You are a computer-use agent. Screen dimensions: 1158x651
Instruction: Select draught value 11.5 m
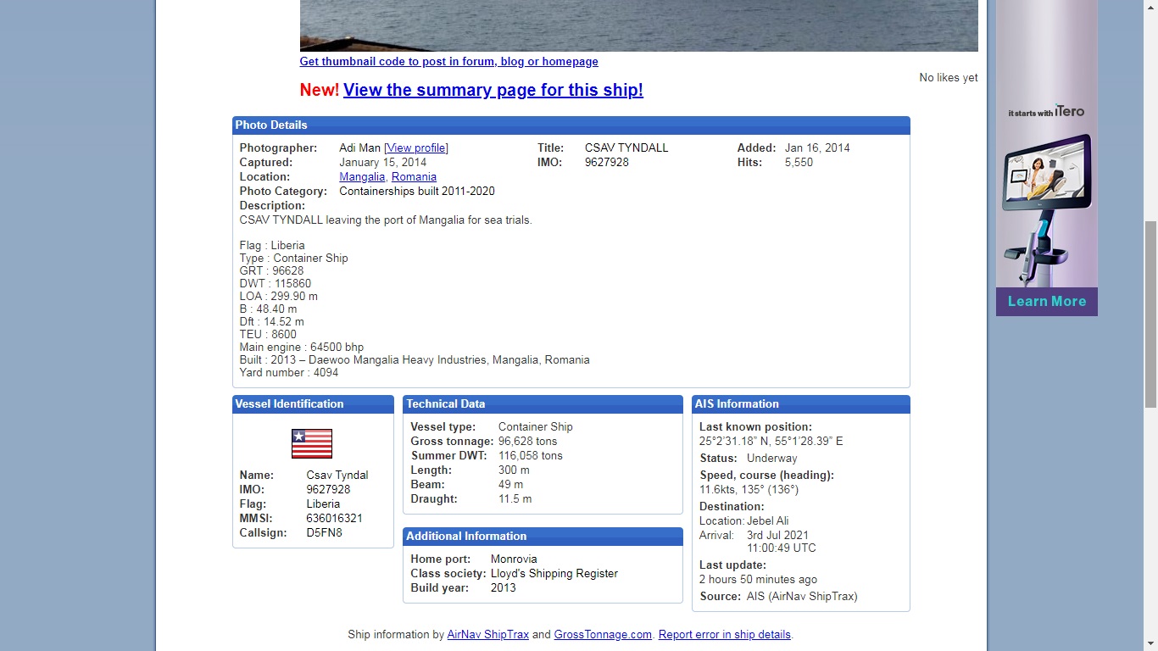click(x=515, y=499)
